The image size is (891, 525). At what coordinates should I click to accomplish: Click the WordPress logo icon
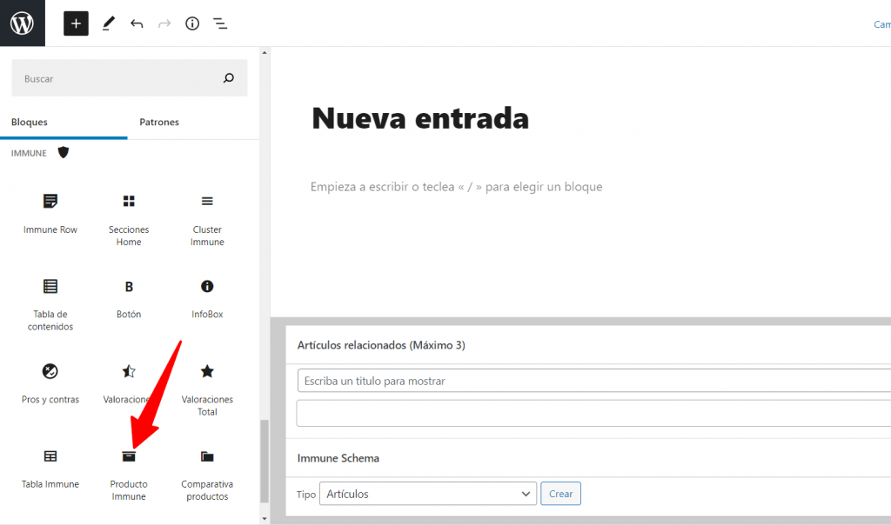22,23
